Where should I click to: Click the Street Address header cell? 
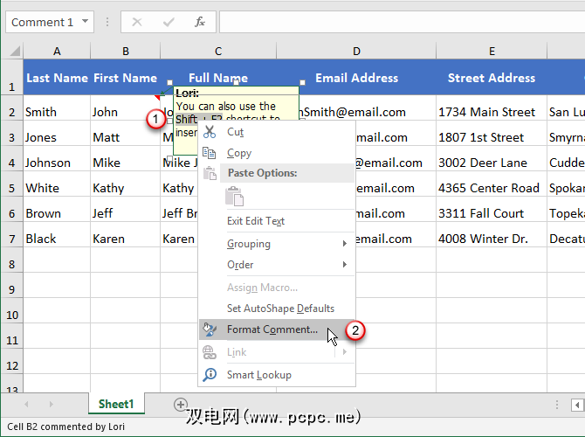492,78
